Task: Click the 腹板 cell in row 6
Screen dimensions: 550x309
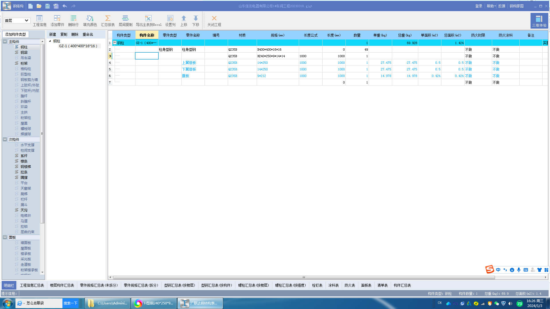Action: click(x=193, y=76)
